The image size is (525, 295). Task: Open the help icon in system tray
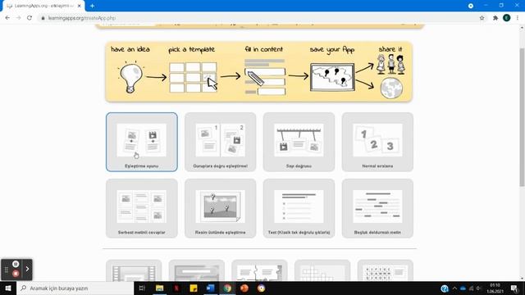point(445,288)
